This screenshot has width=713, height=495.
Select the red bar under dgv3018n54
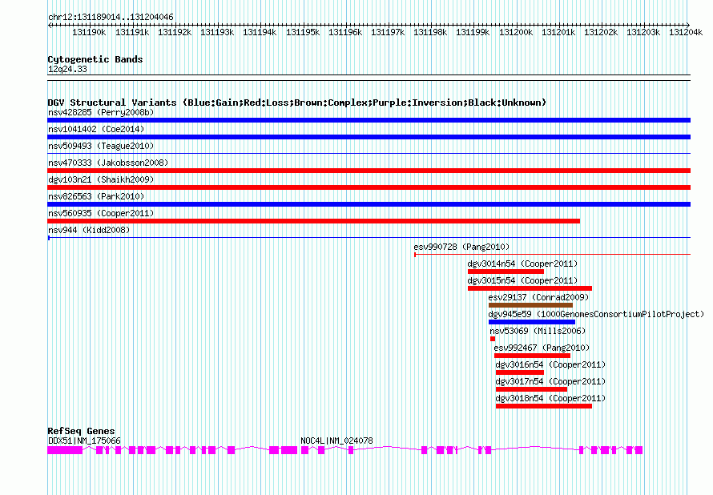click(544, 406)
